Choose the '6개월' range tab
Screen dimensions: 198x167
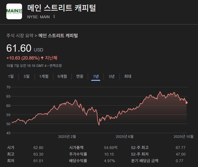click(62, 77)
